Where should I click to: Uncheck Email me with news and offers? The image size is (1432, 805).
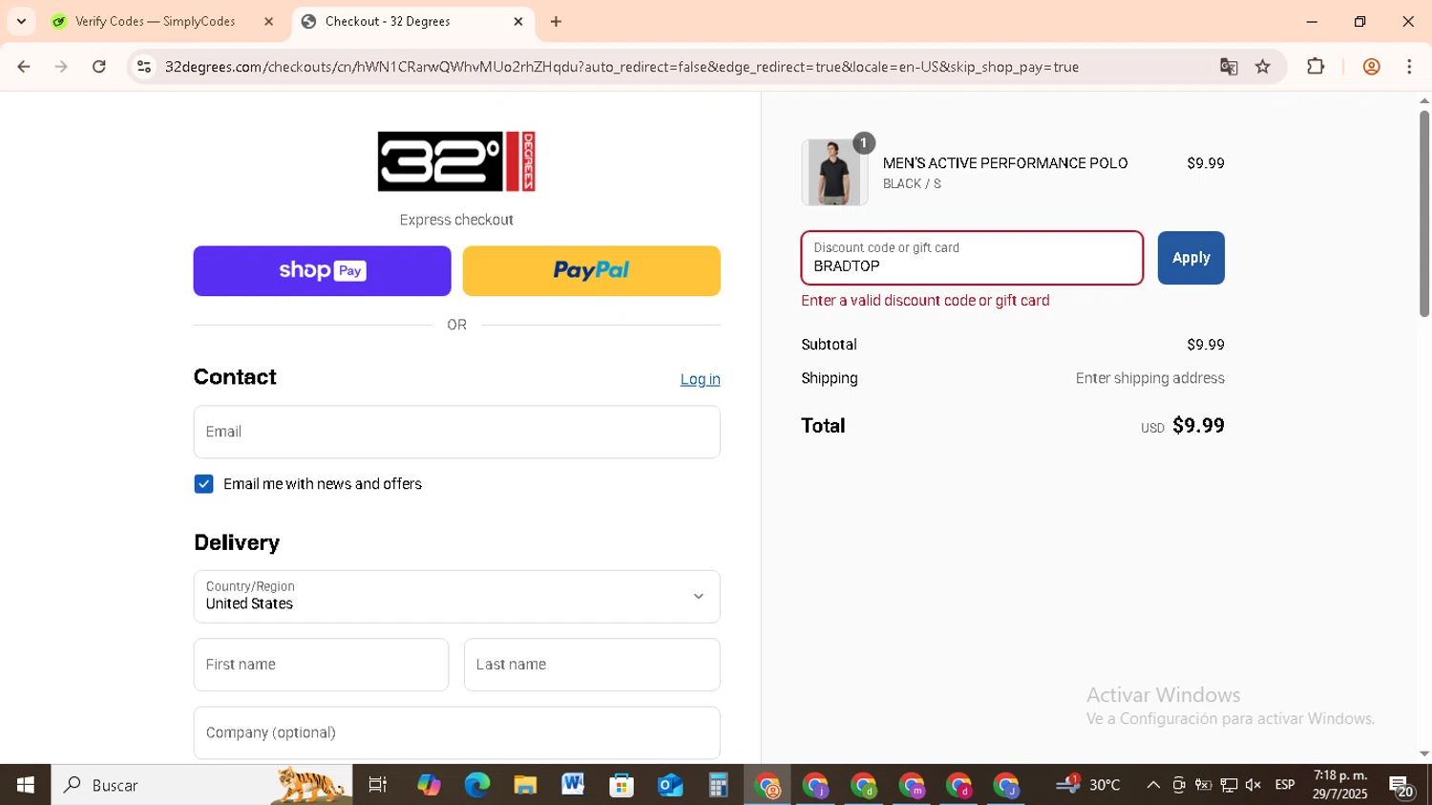pyautogui.click(x=203, y=484)
